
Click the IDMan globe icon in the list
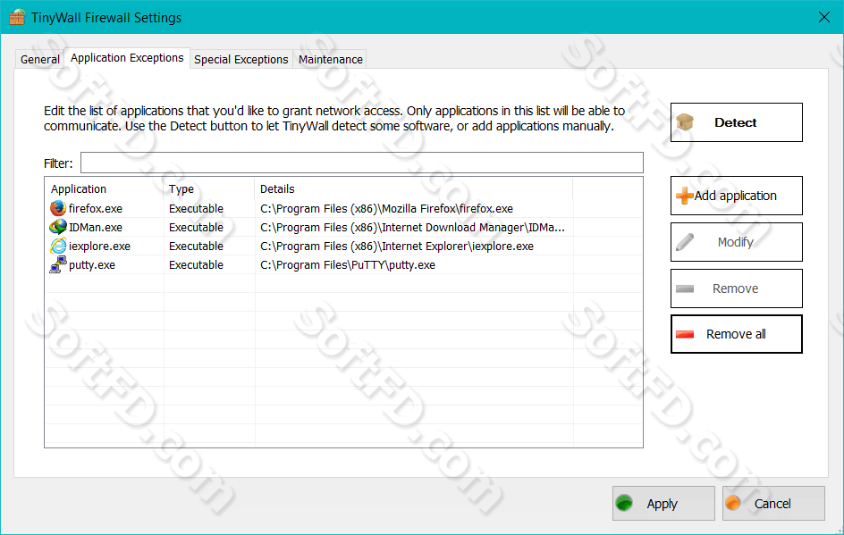click(58, 227)
